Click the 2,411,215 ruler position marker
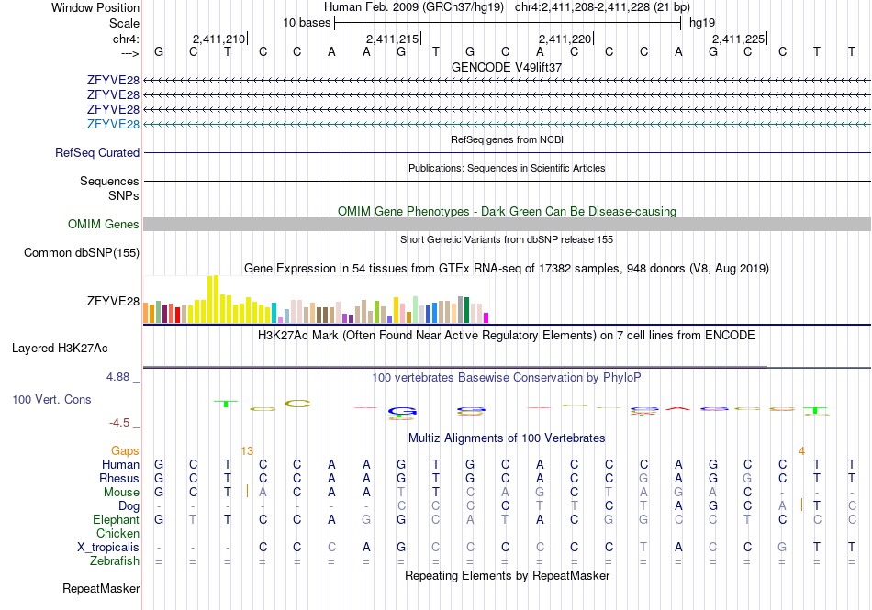Viewport: 872px width, 610px height. coord(392,39)
